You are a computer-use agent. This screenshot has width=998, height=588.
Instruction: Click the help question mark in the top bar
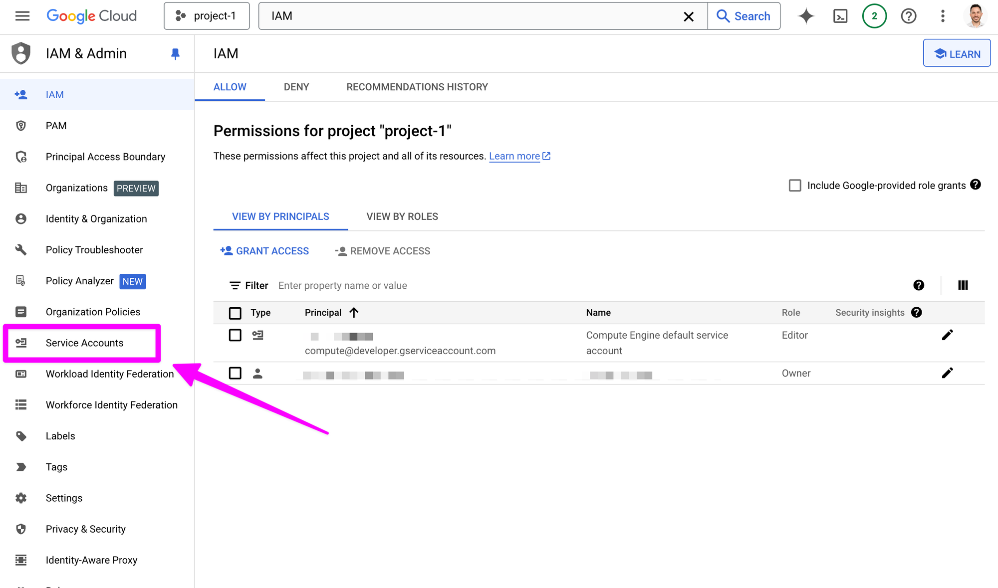pyautogui.click(x=908, y=16)
